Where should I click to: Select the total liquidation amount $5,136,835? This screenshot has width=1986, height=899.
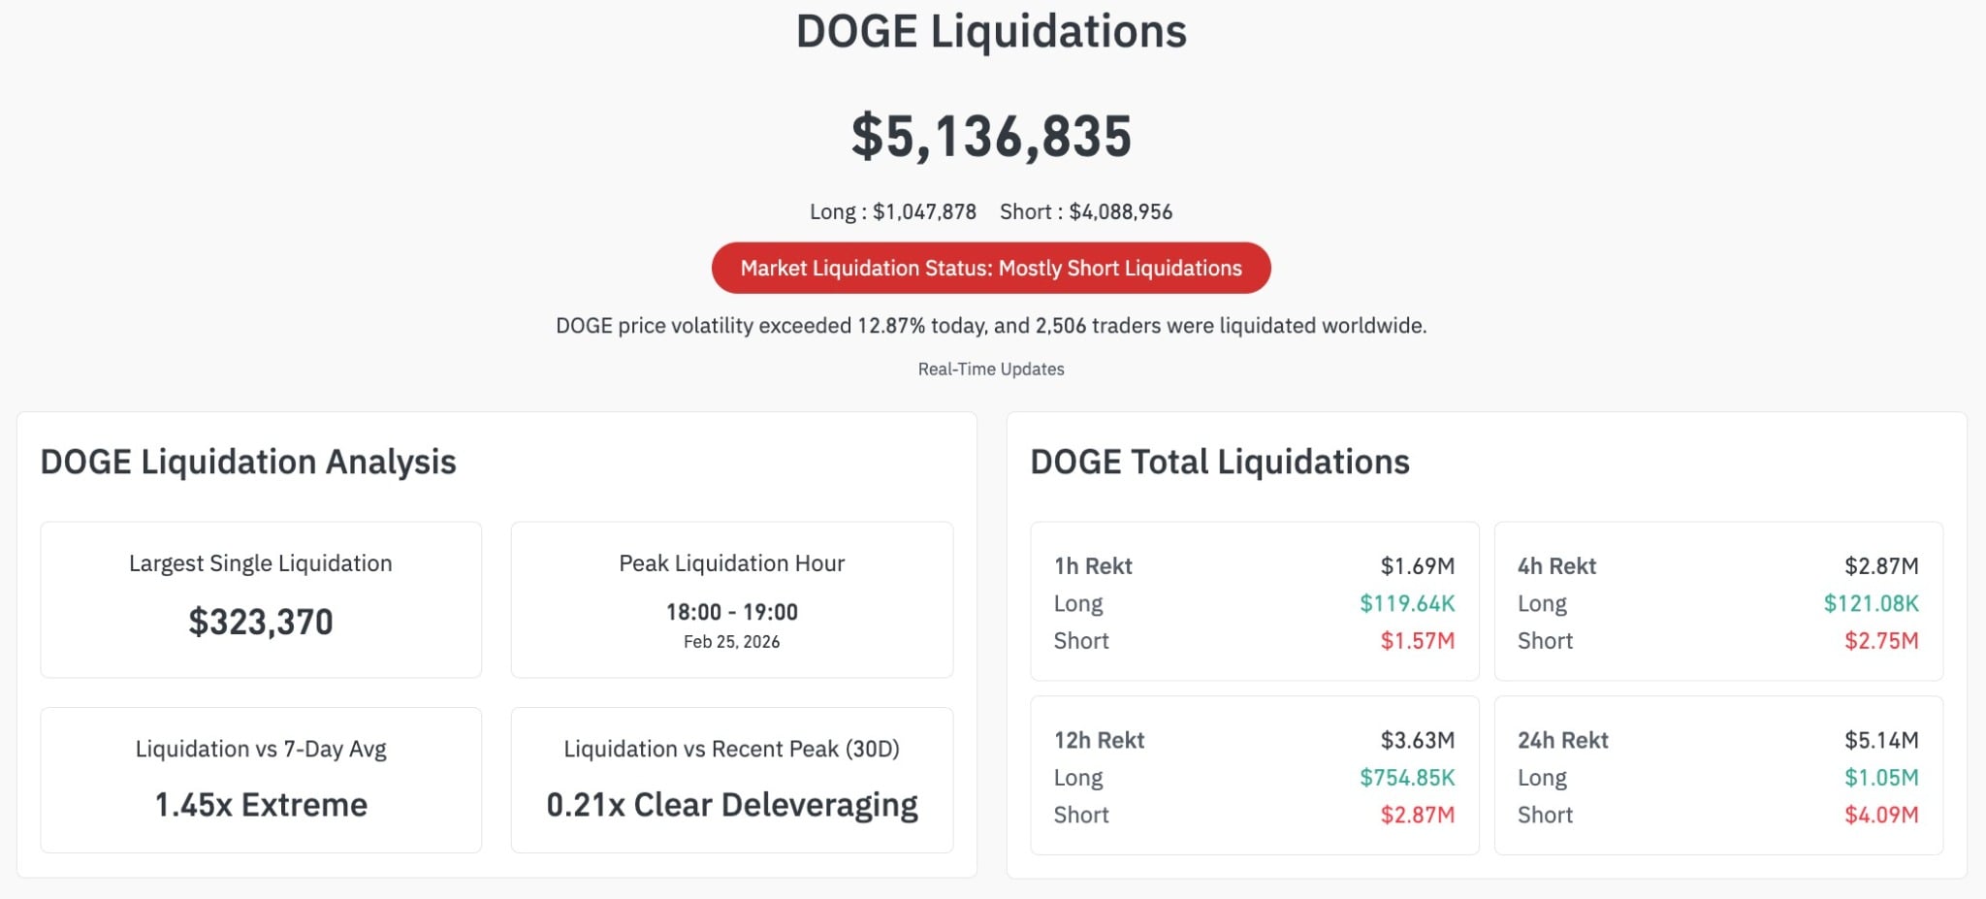click(990, 136)
